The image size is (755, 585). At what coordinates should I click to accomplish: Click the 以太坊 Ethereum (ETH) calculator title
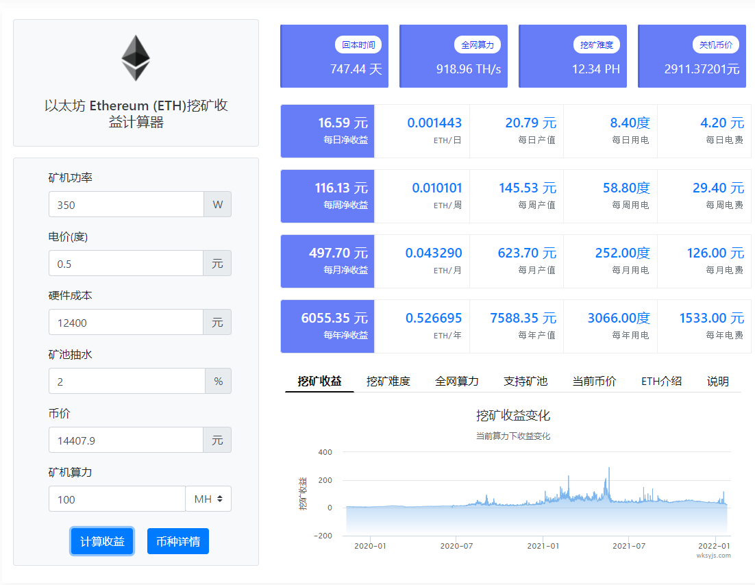[136, 114]
